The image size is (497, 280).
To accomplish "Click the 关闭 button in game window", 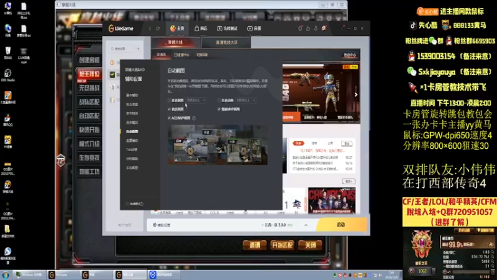I will 310,245.
